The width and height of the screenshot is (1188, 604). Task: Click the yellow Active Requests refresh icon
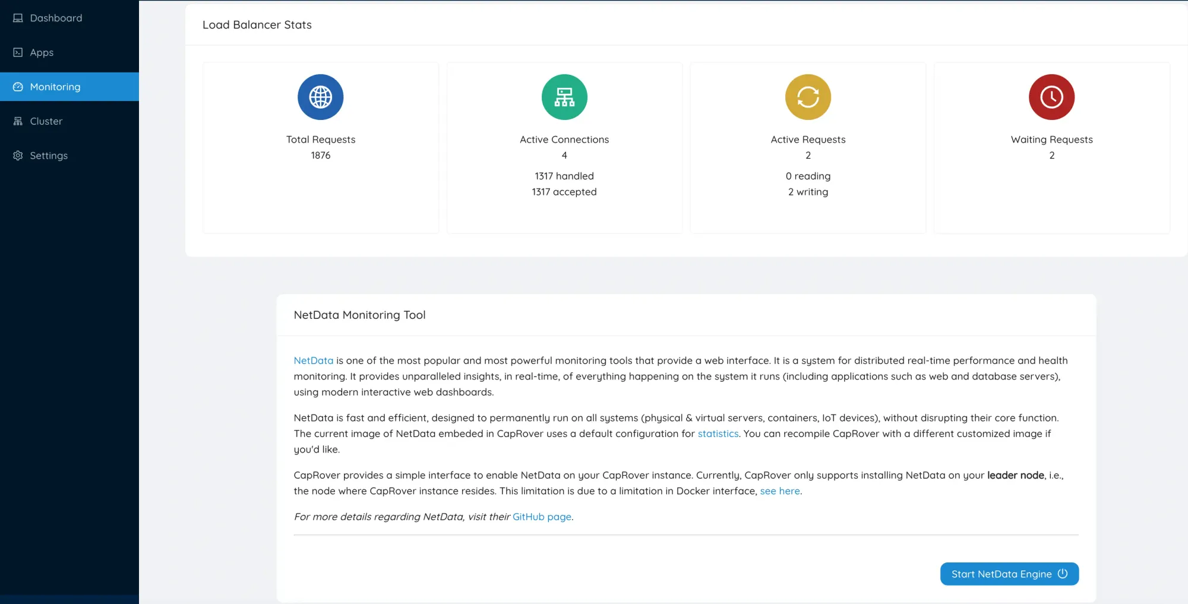pyautogui.click(x=808, y=97)
